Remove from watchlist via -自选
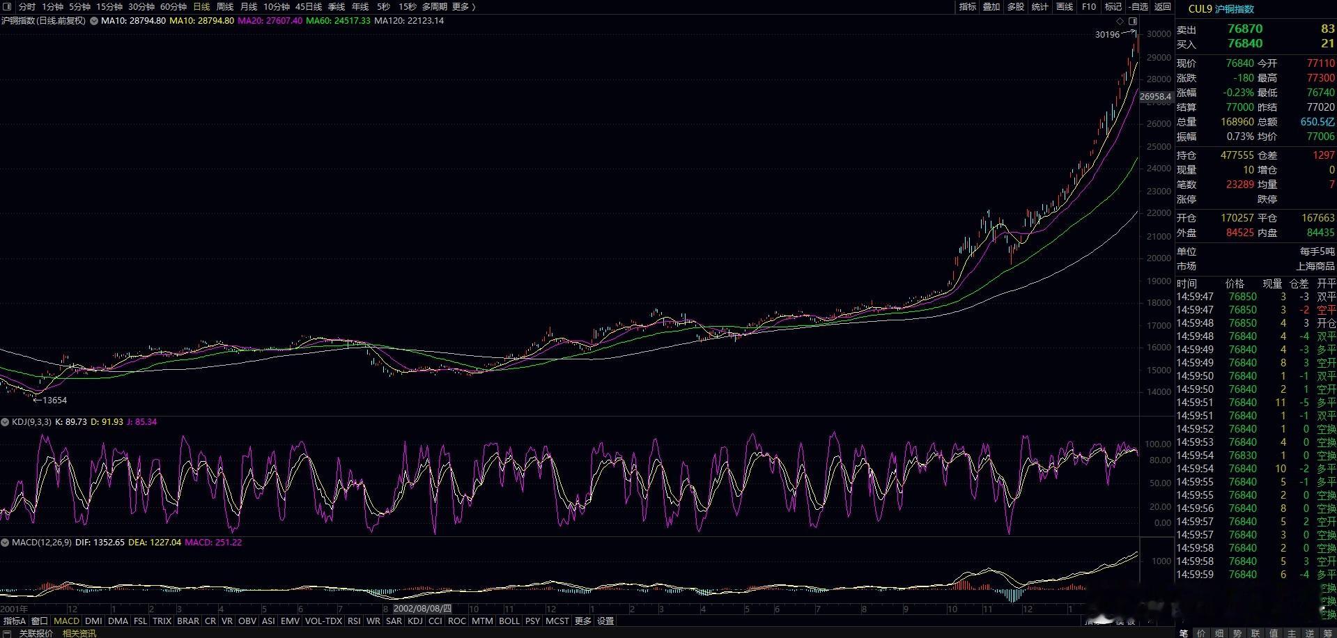Viewport: 1337px width, 638px height. click(1138, 6)
